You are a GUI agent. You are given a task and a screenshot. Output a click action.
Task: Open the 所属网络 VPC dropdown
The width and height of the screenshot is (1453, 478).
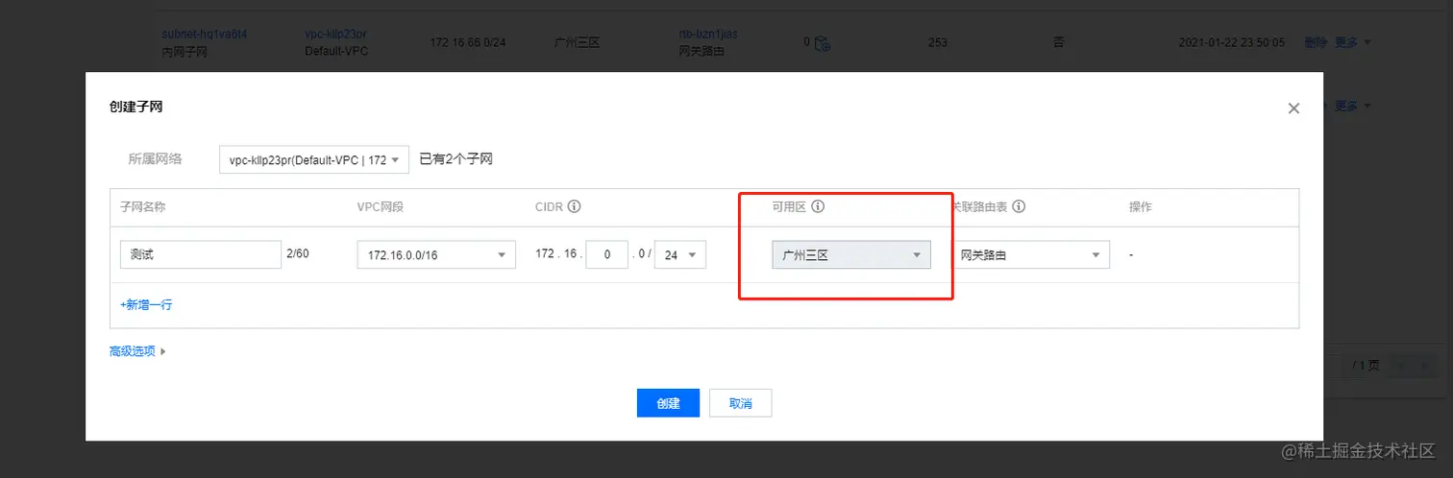[x=314, y=159]
